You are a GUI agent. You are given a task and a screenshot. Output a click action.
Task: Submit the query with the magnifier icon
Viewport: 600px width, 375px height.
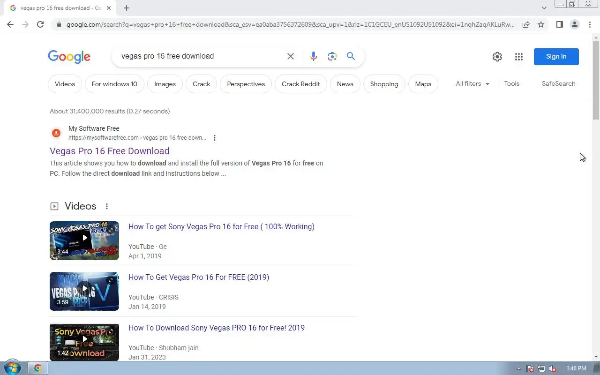click(351, 56)
